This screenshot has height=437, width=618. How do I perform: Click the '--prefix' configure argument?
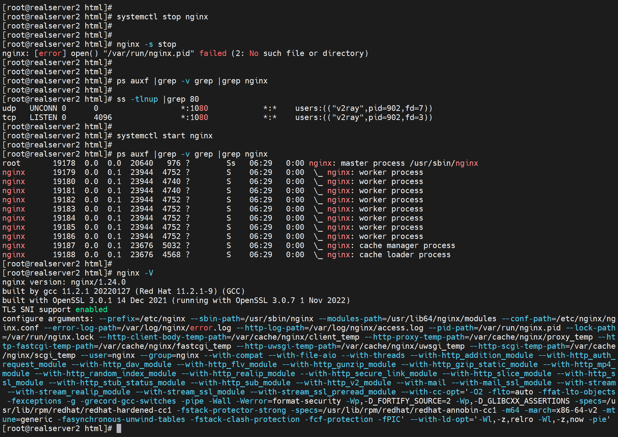coord(117,319)
